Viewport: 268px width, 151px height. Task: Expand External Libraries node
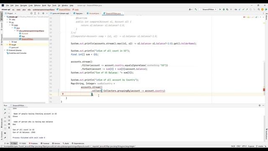click(5, 50)
